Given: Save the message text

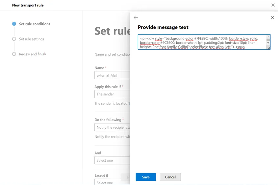Looking at the screenshot, I should point(146,177).
